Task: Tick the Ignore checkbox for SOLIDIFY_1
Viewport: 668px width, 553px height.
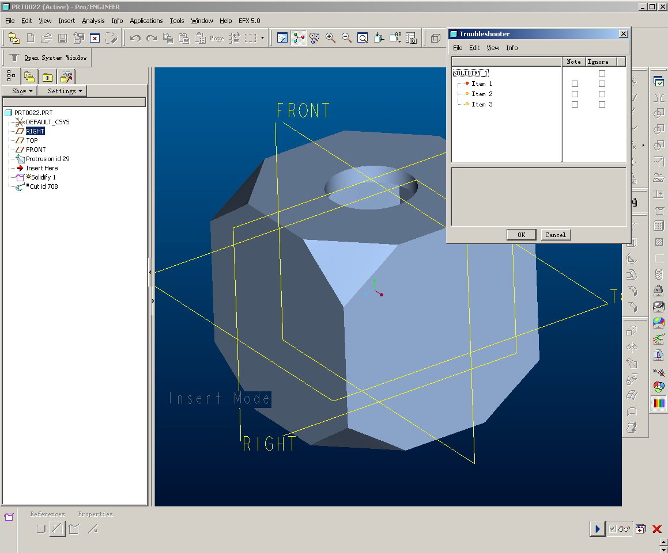Action: click(x=602, y=73)
